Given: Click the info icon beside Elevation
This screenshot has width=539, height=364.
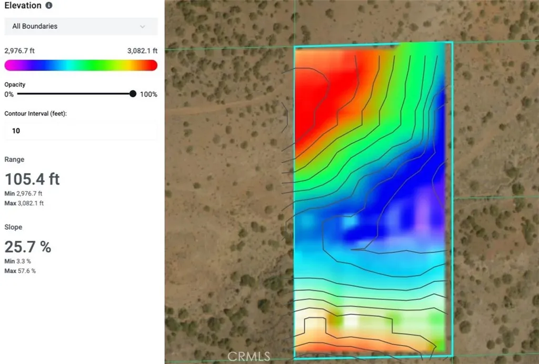Looking at the screenshot, I should point(49,5).
